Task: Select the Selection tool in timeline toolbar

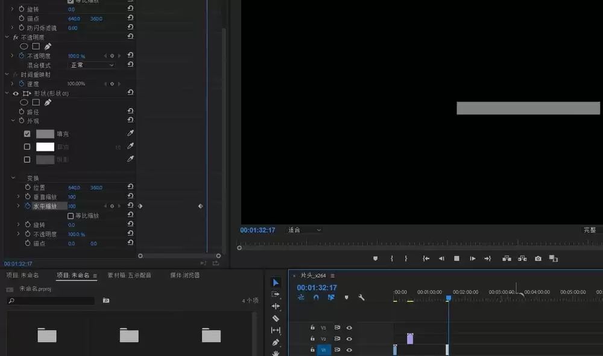Action: [276, 282]
